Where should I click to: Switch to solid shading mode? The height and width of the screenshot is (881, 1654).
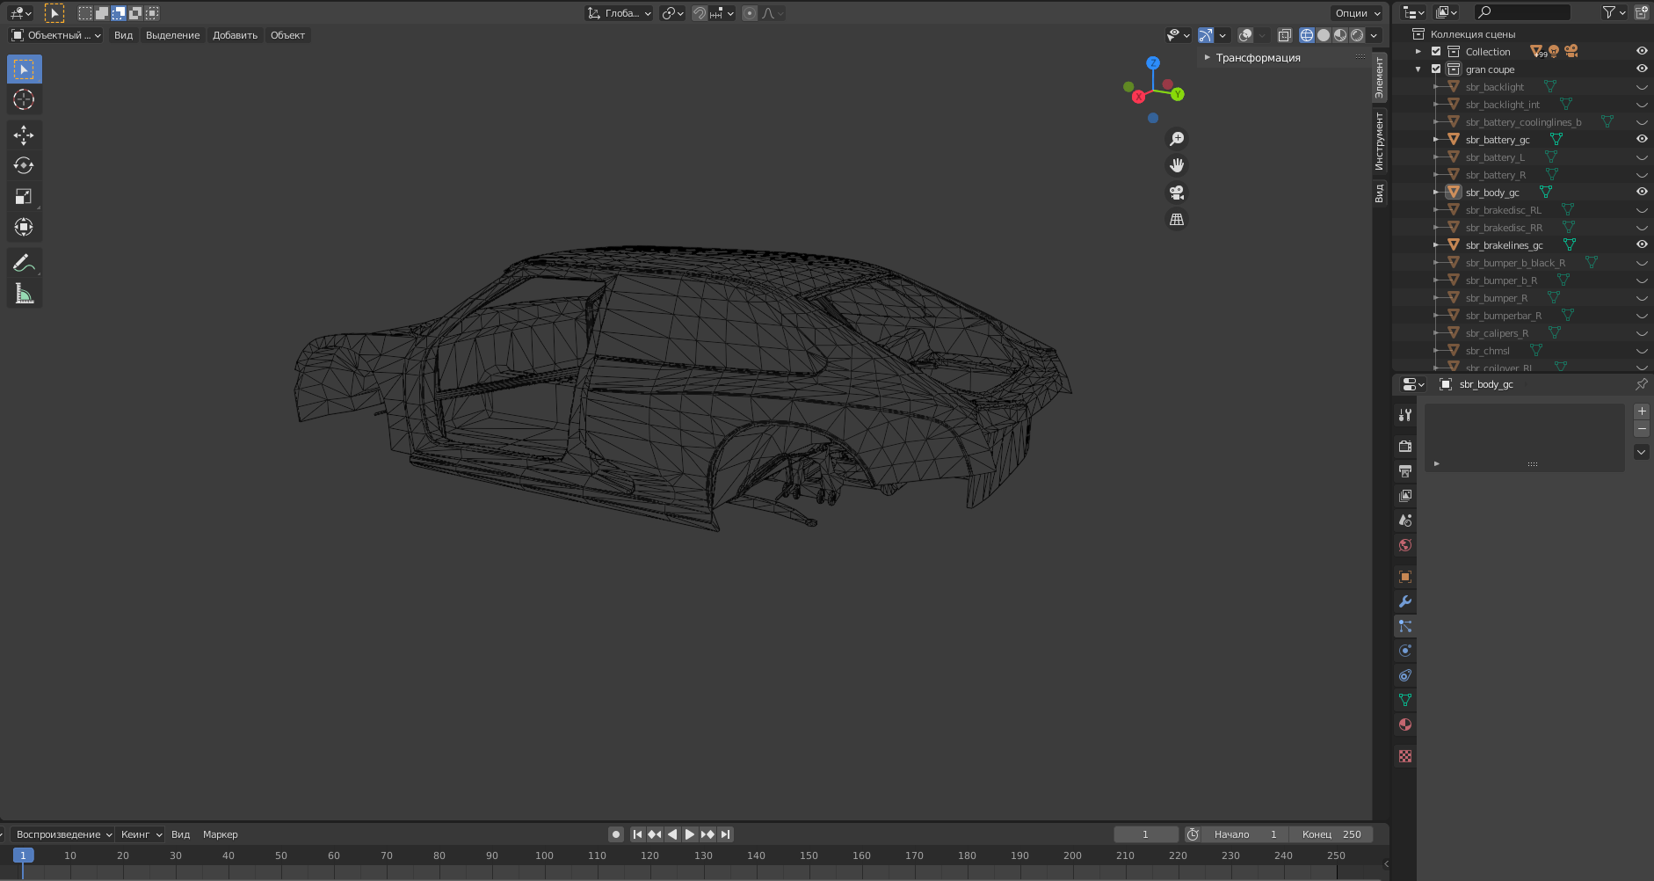click(x=1324, y=36)
